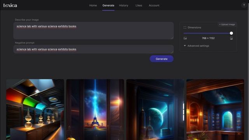
Task: Open the Likes tab
Action: 139,5
